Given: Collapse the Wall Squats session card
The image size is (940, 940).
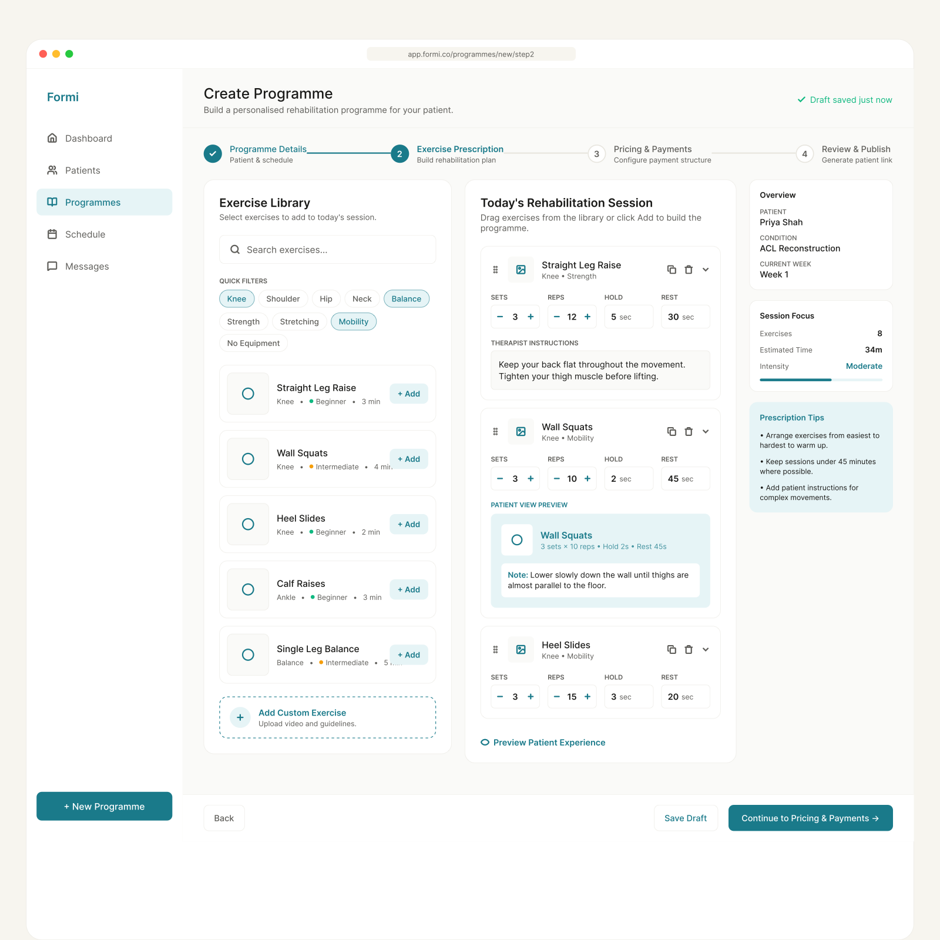Looking at the screenshot, I should pos(706,431).
